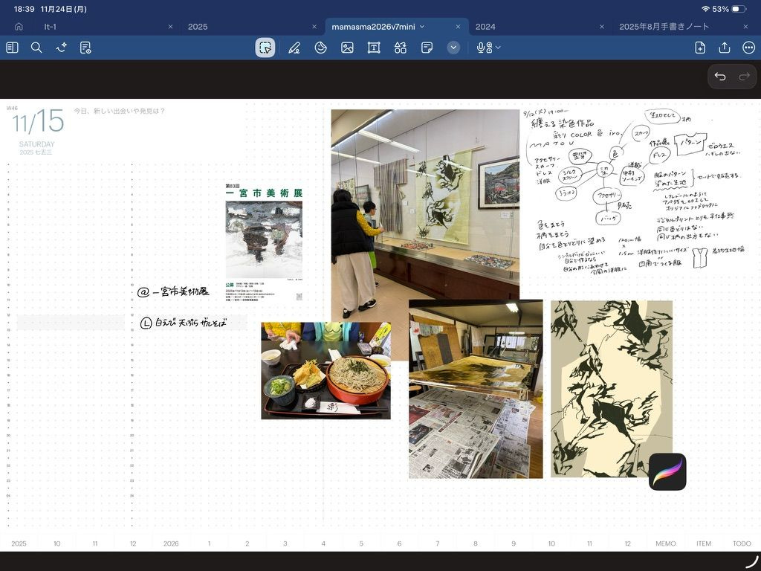Screen dimensions: 761x571
Task: Switch to the 2024 tab
Action: pyautogui.click(x=485, y=27)
